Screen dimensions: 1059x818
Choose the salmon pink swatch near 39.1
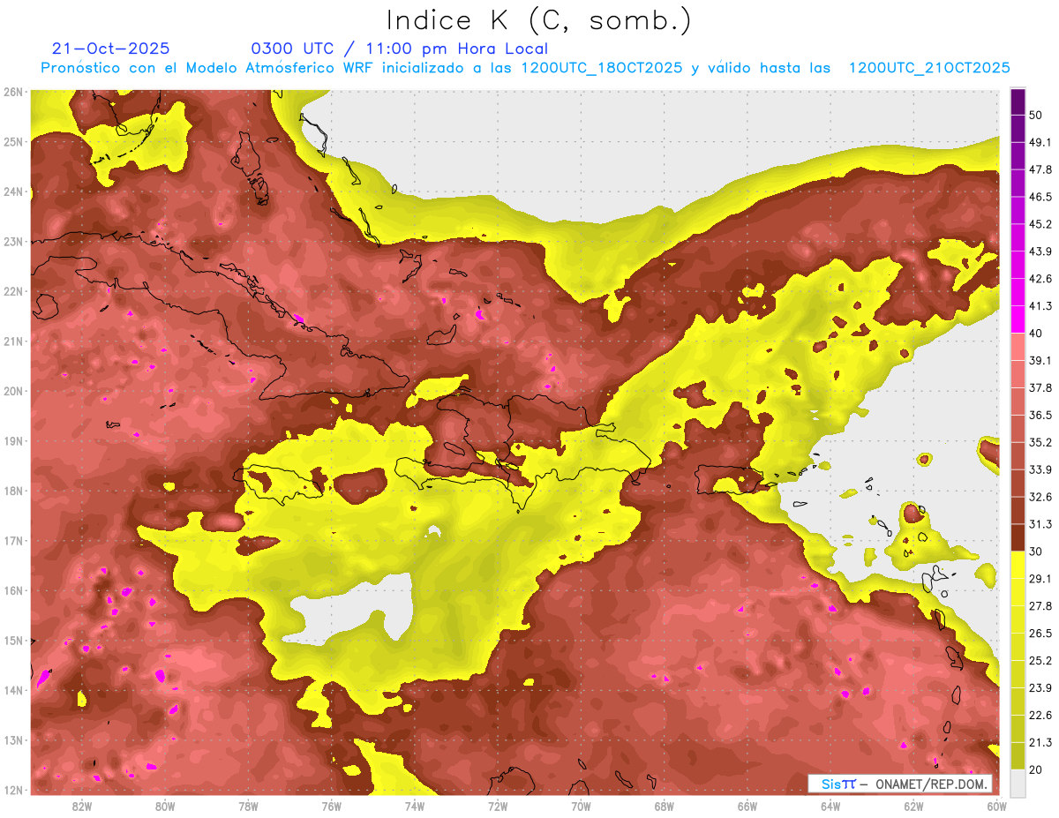(x=1018, y=347)
